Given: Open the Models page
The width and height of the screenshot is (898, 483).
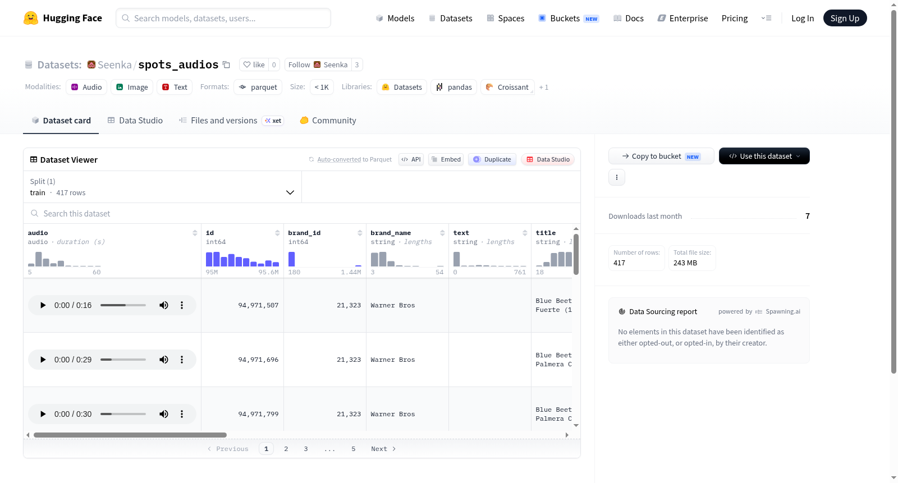Looking at the screenshot, I should 395,18.
